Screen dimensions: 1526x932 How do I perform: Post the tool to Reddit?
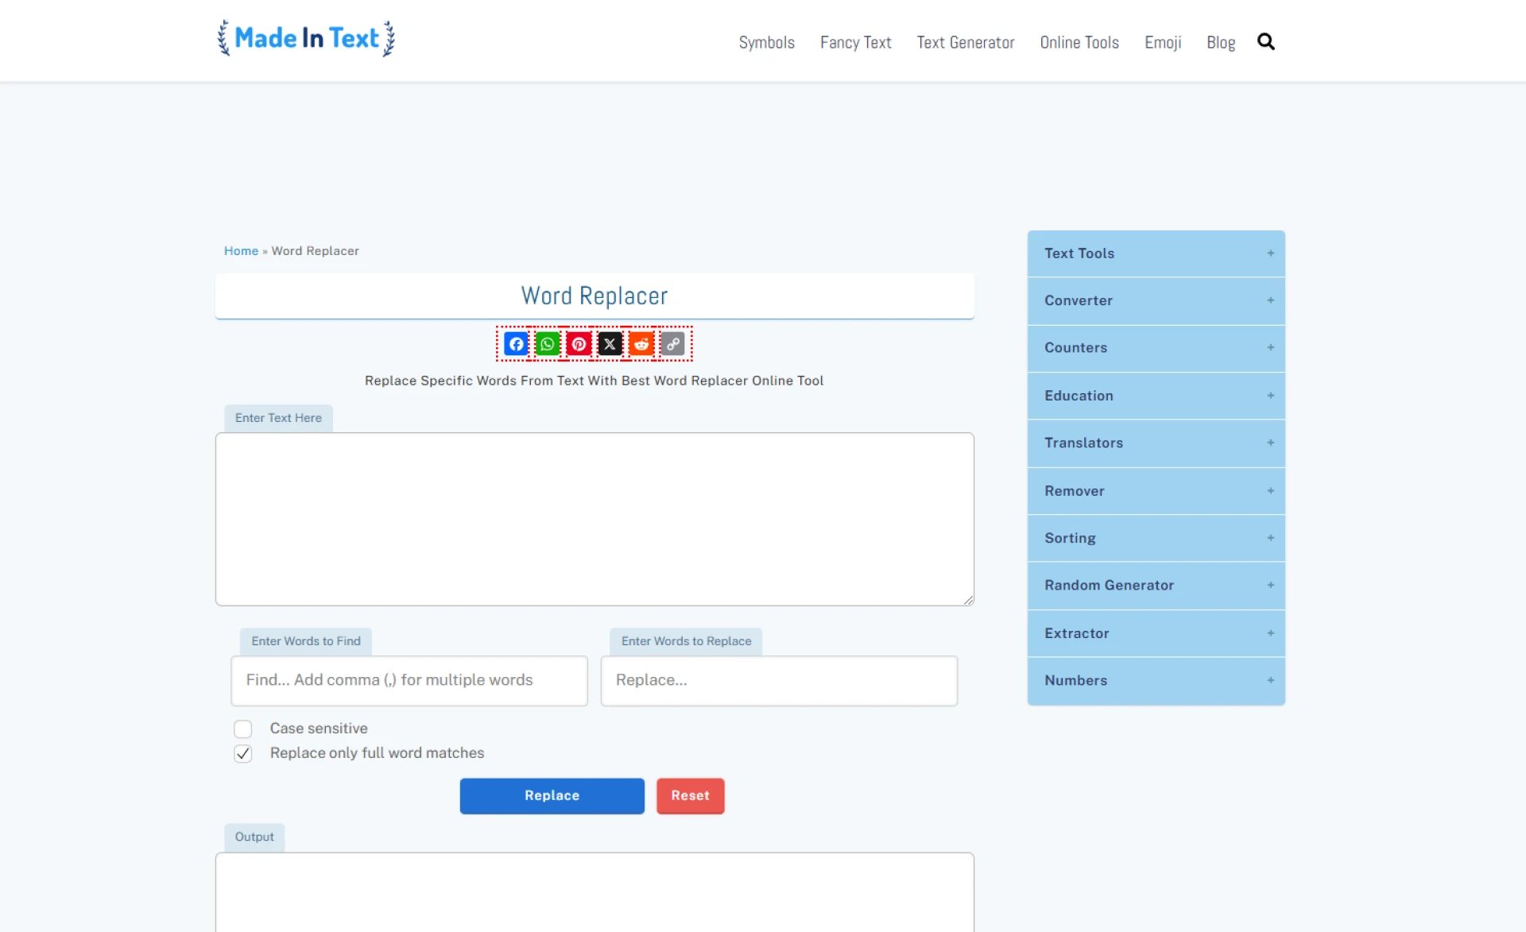641,344
